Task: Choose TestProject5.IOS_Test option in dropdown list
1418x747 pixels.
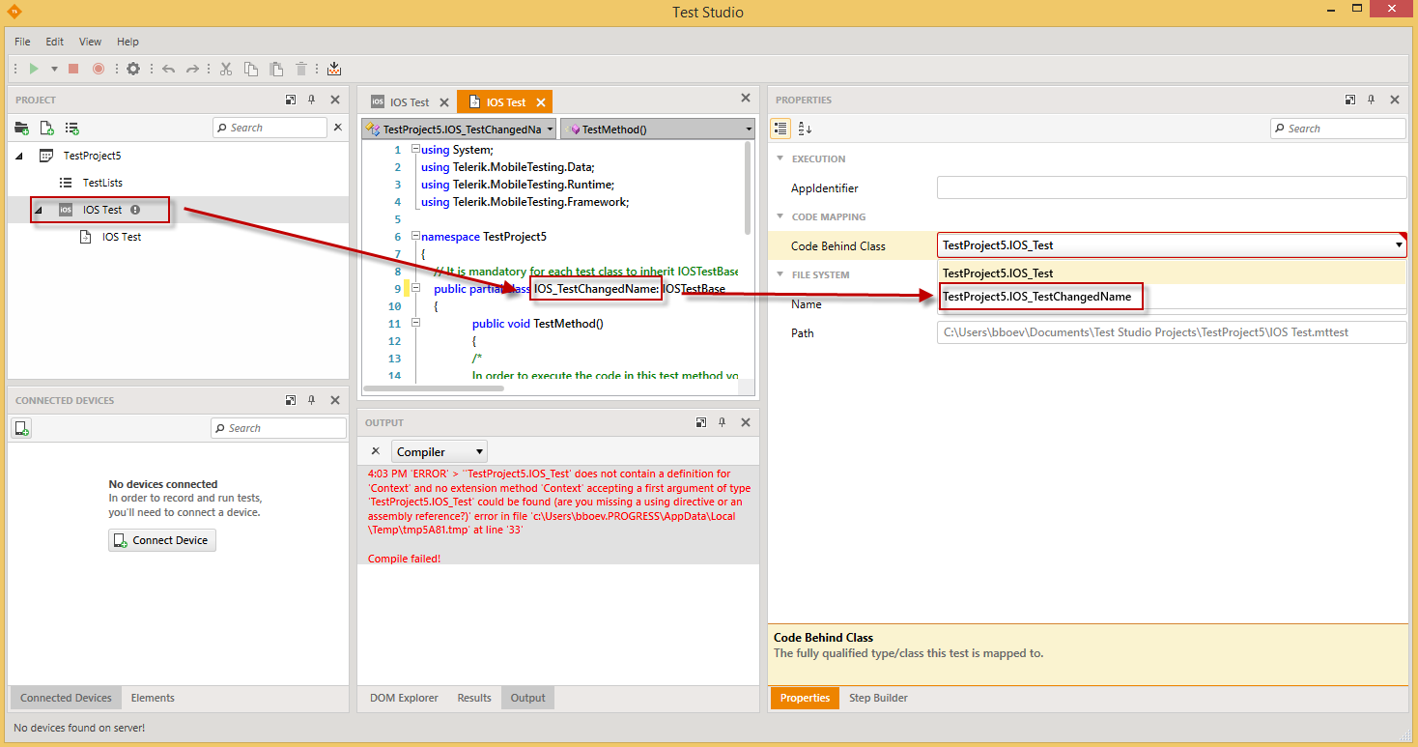Action: point(1172,273)
